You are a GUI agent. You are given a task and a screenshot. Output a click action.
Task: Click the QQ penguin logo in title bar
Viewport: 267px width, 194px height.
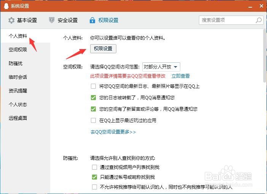tap(6, 6)
